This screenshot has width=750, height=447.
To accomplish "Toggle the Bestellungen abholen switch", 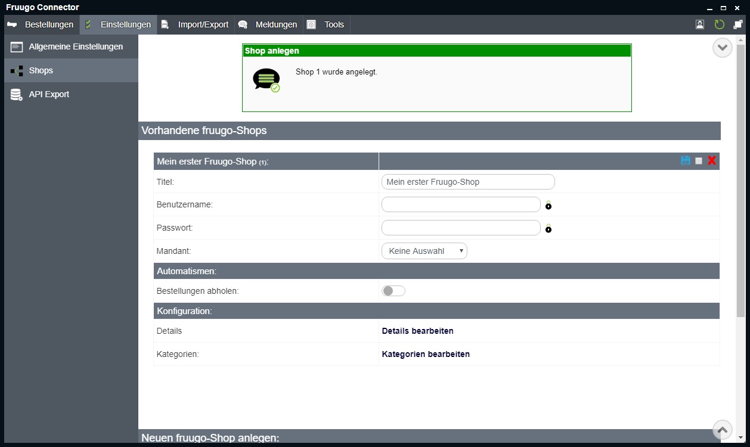I will point(393,291).
